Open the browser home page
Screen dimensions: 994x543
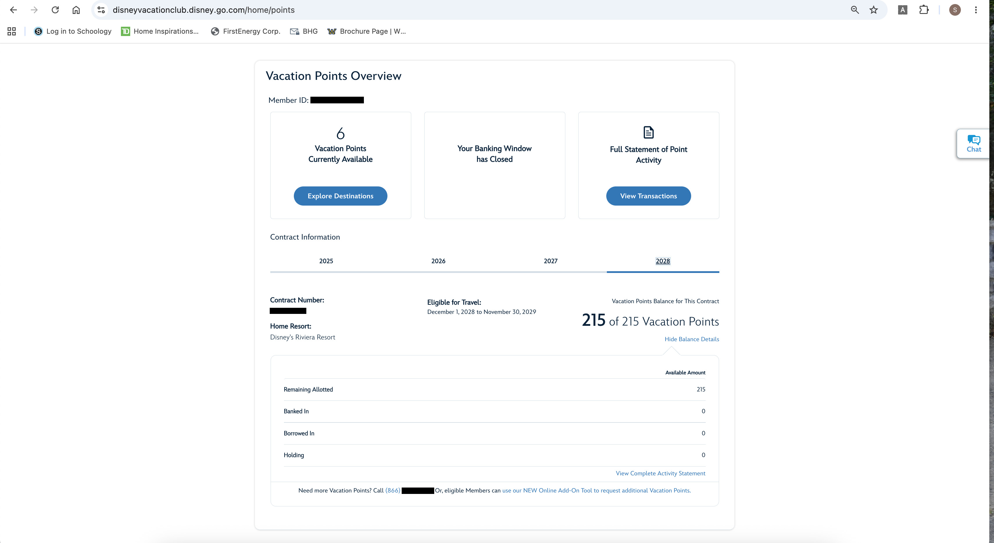tap(76, 10)
